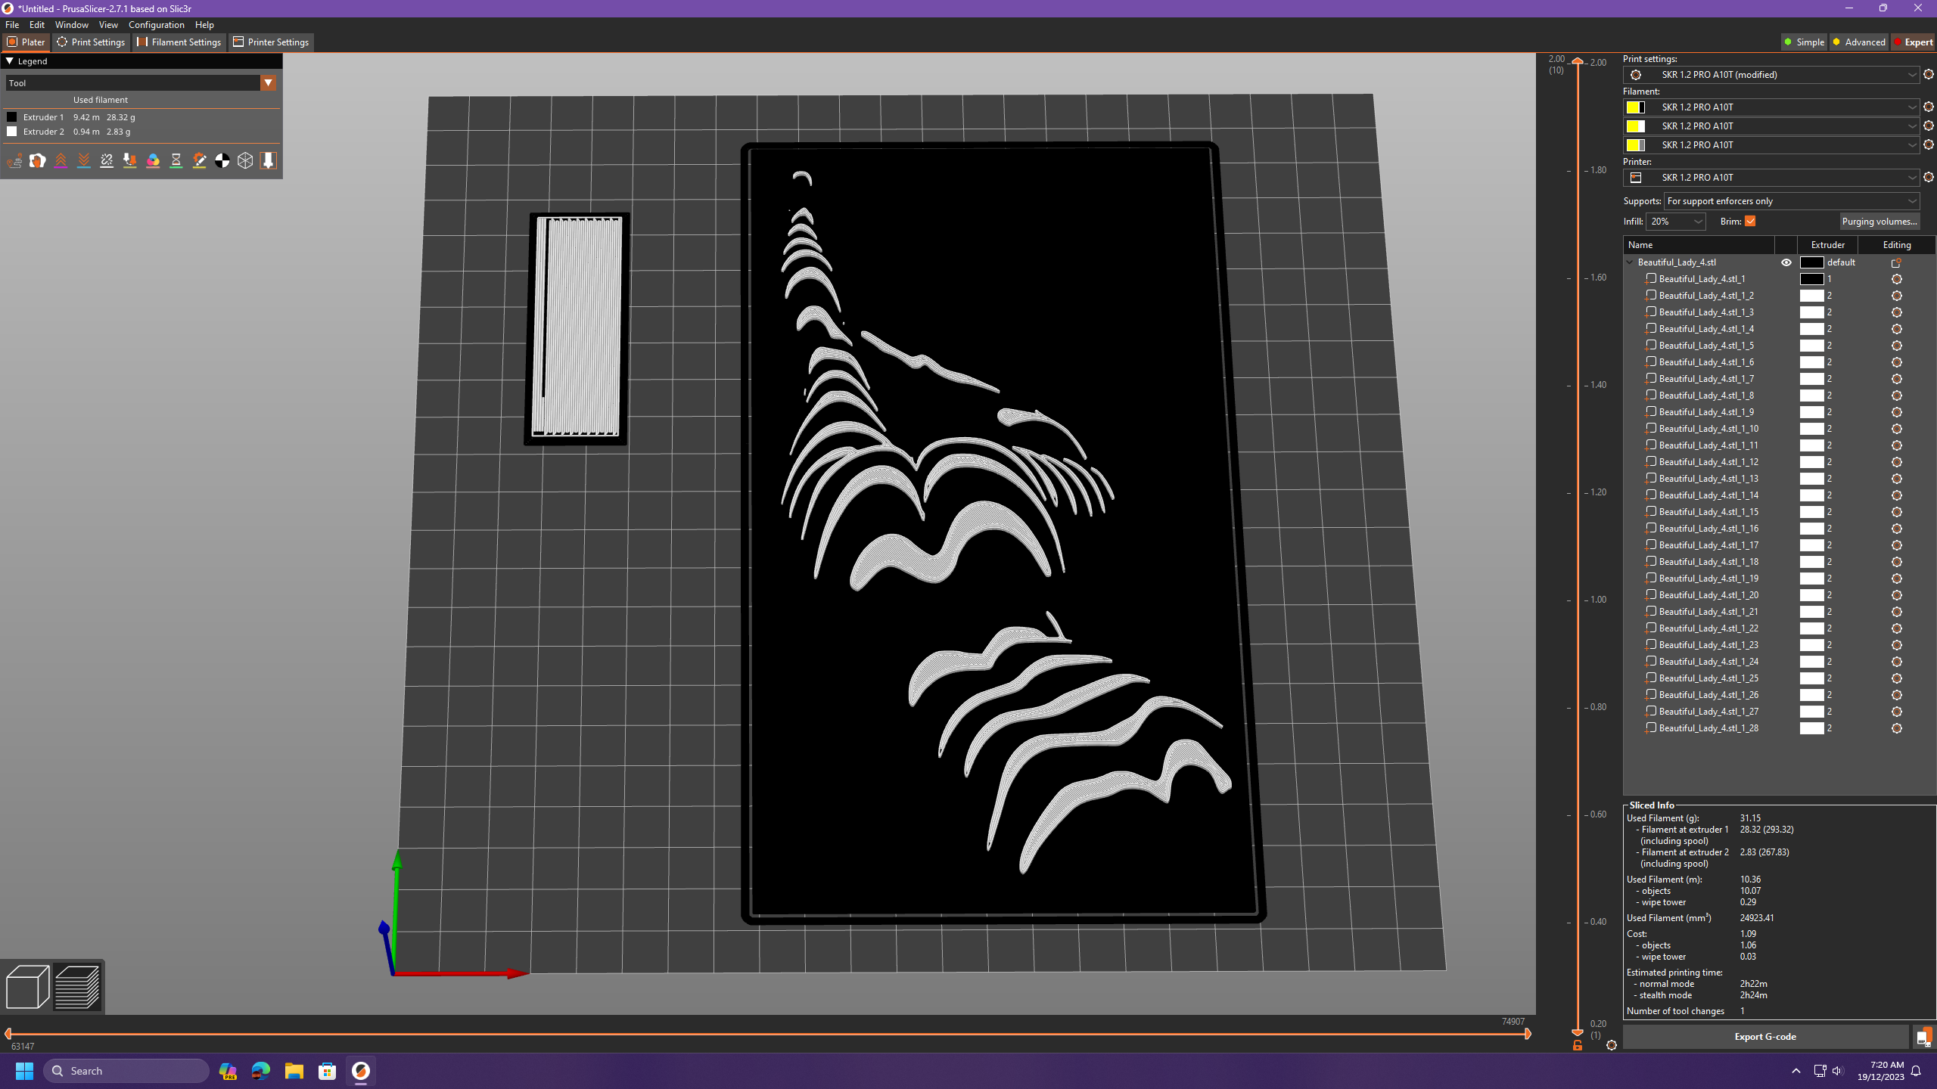Open the Supports dropdown
Screen dimensions: 1937x1089
point(1791,201)
